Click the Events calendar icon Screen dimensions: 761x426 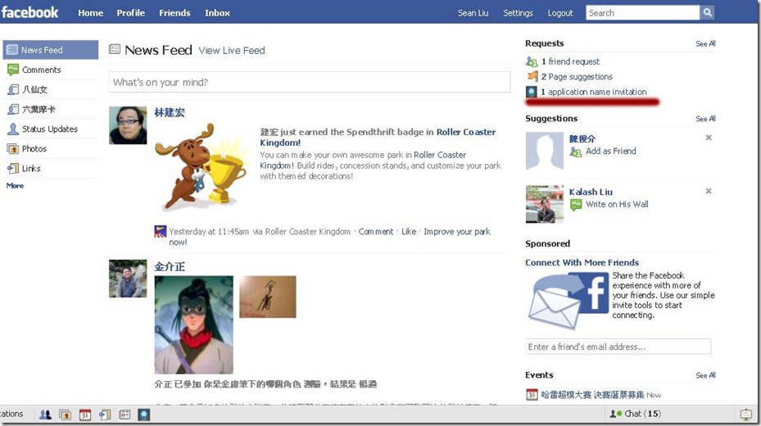(x=532, y=395)
